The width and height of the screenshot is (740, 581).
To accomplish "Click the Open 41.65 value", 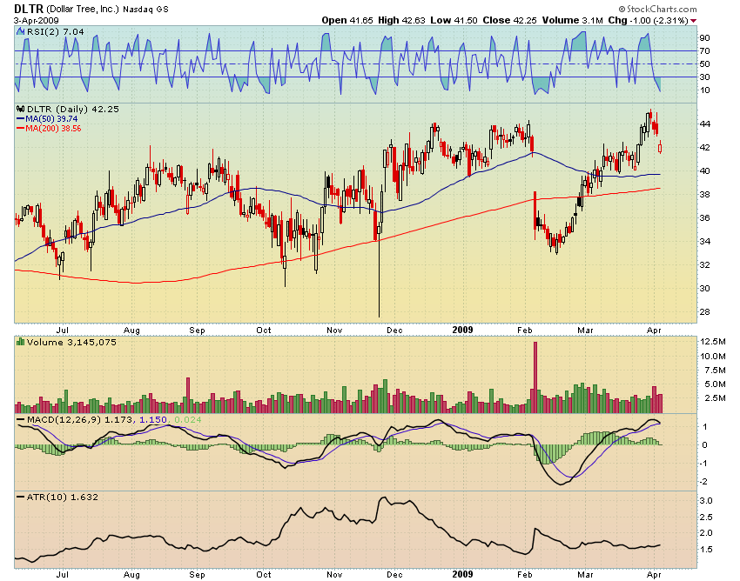I will coord(347,20).
